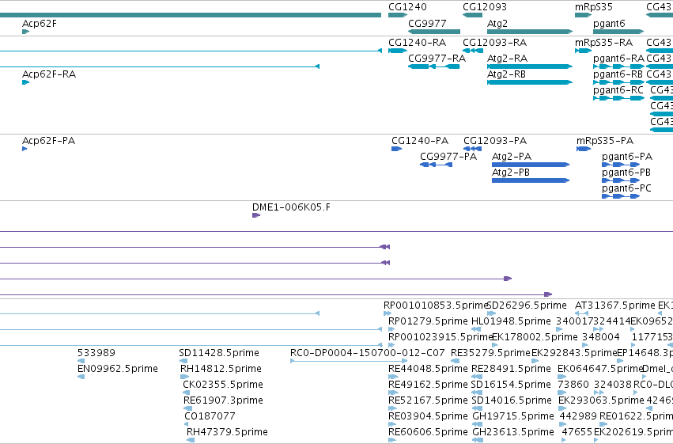Select the pgant6-RB transcript

point(618,82)
